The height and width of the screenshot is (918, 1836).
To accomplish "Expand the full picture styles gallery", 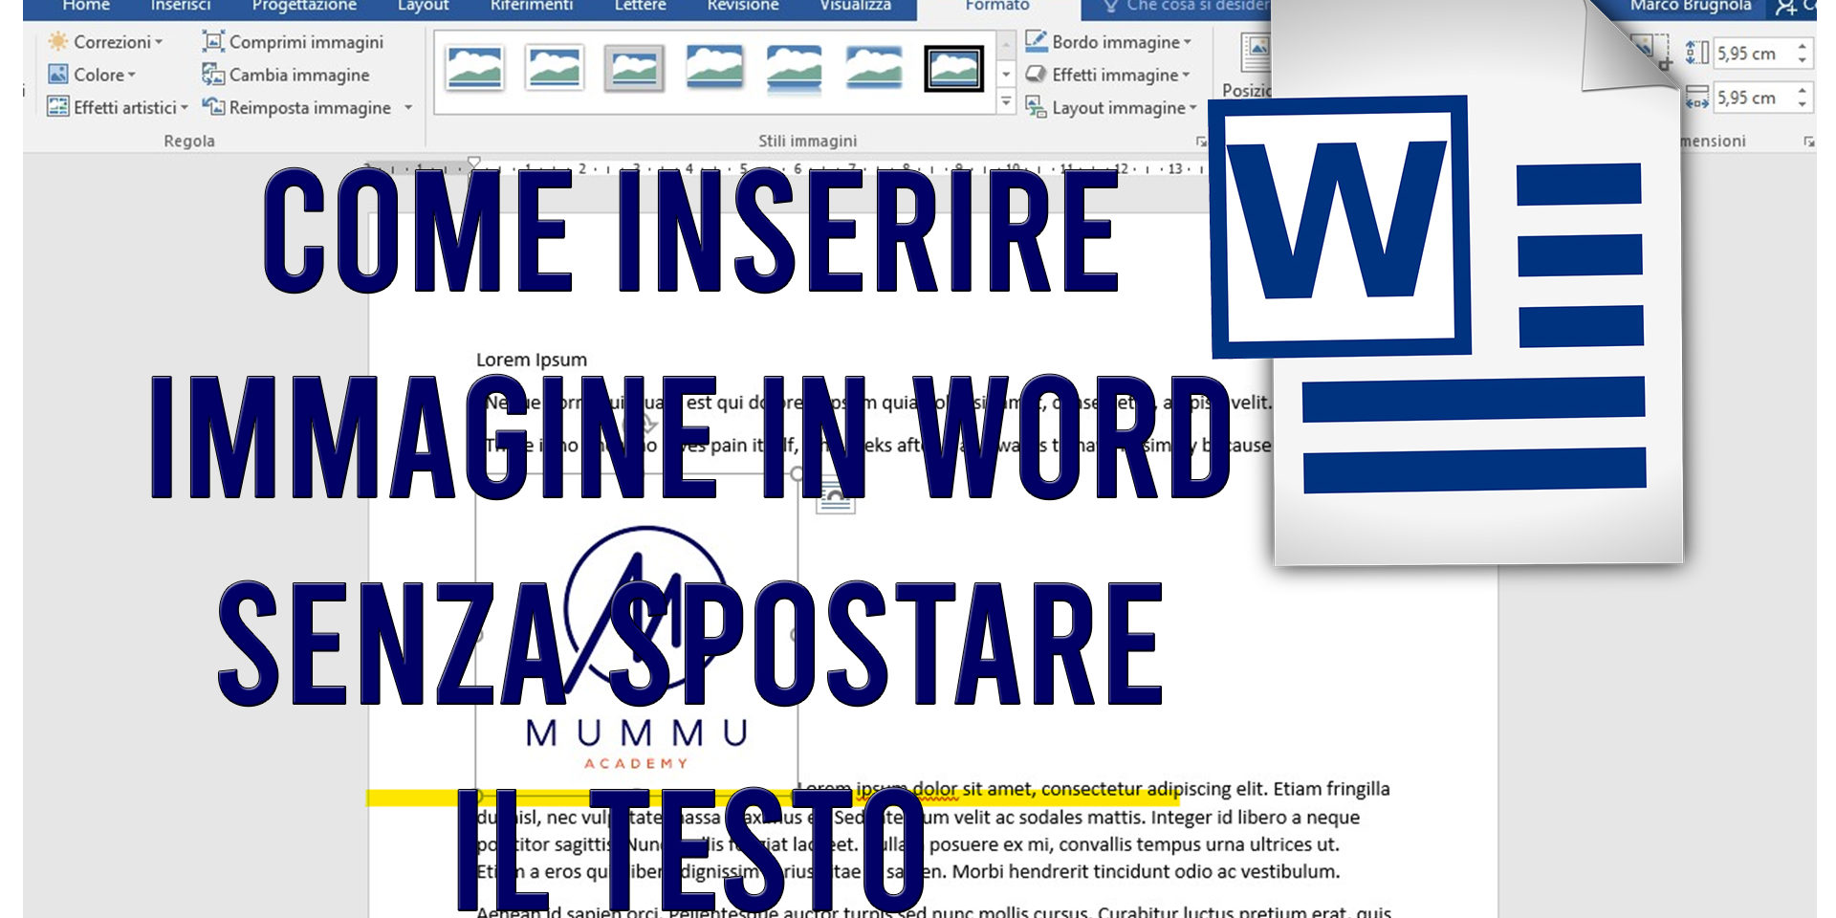I will tap(1006, 99).
